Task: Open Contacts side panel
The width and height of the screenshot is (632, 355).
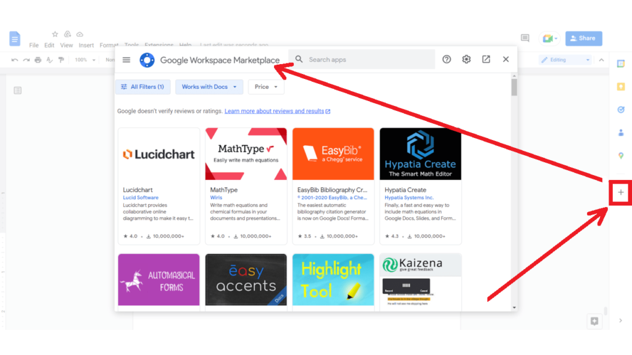Action: 621,133
